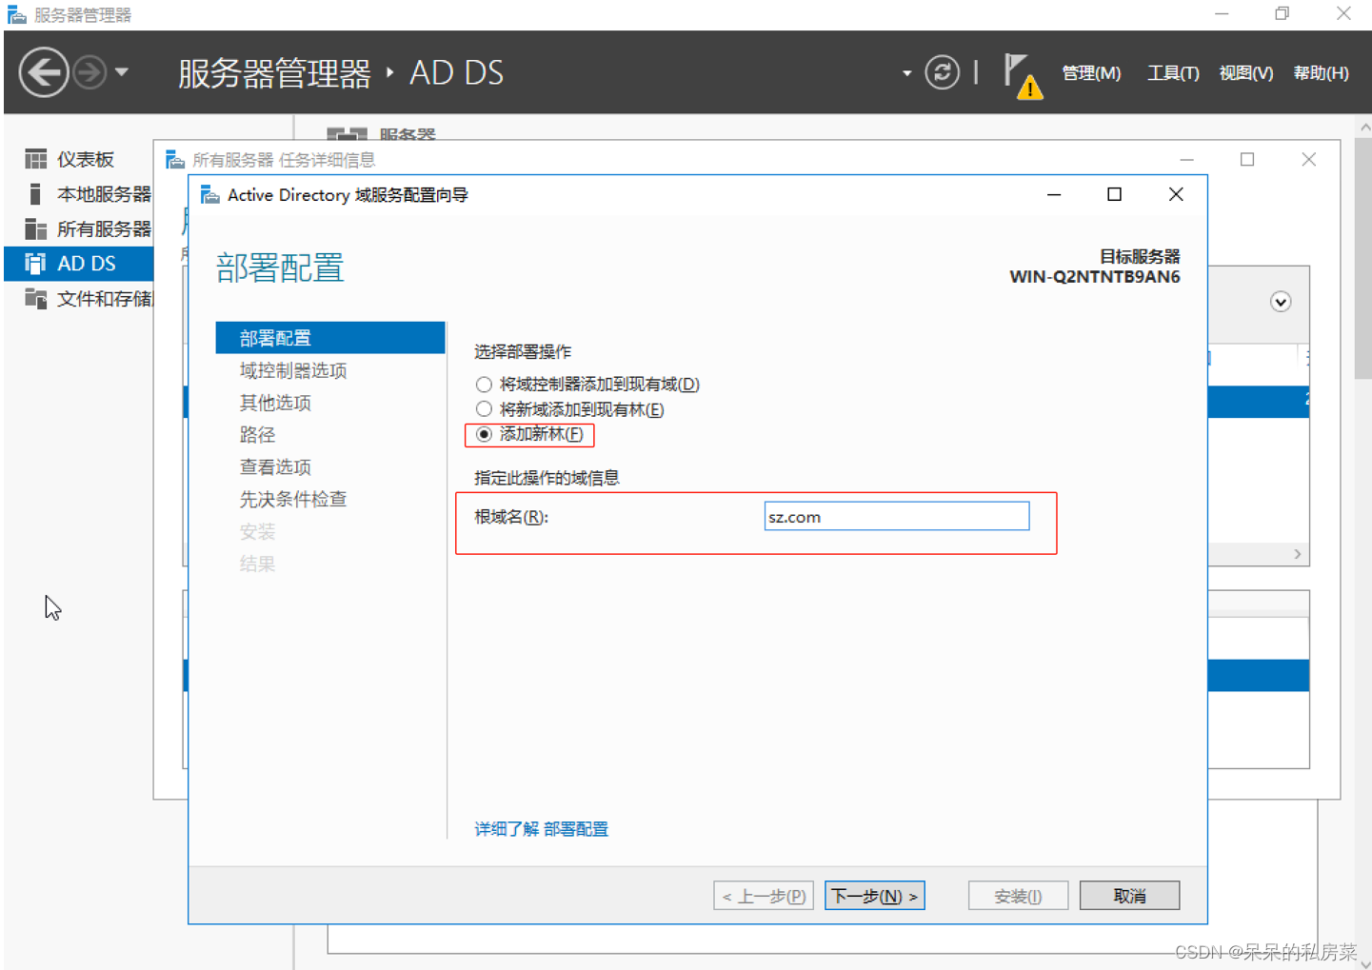Viewport: 1372px width, 970px height.
Task: Open the 视图(V) menu
Action: pyautogui.click(x=1245, y=73)
